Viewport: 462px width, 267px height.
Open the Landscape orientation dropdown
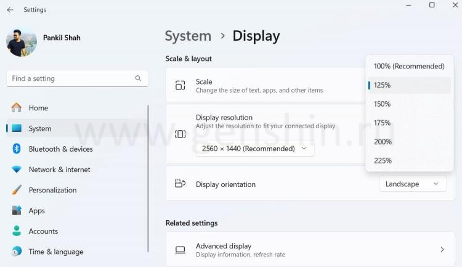click(x=413, y=184)
